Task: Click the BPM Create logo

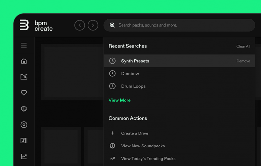Action: click(36, 25)
